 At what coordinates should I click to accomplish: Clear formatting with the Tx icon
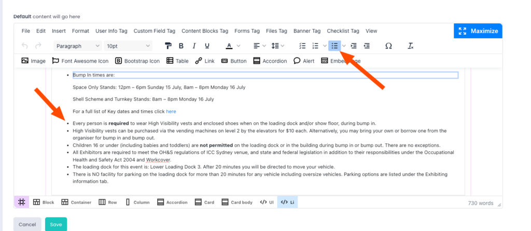(x=410, y=46)
